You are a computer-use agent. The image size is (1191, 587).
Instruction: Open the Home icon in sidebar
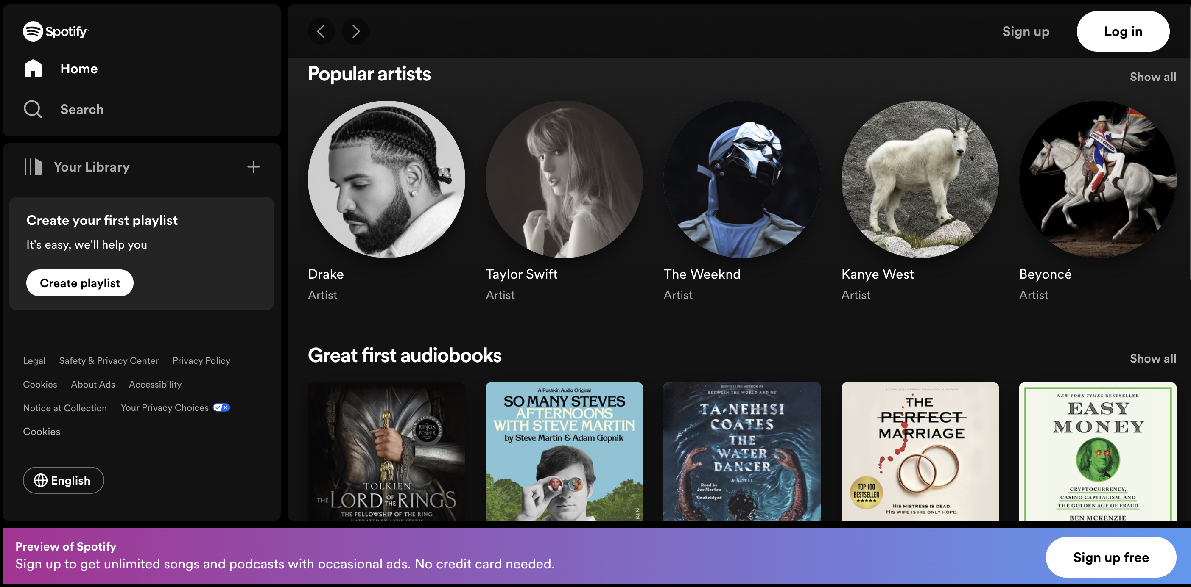33,68
